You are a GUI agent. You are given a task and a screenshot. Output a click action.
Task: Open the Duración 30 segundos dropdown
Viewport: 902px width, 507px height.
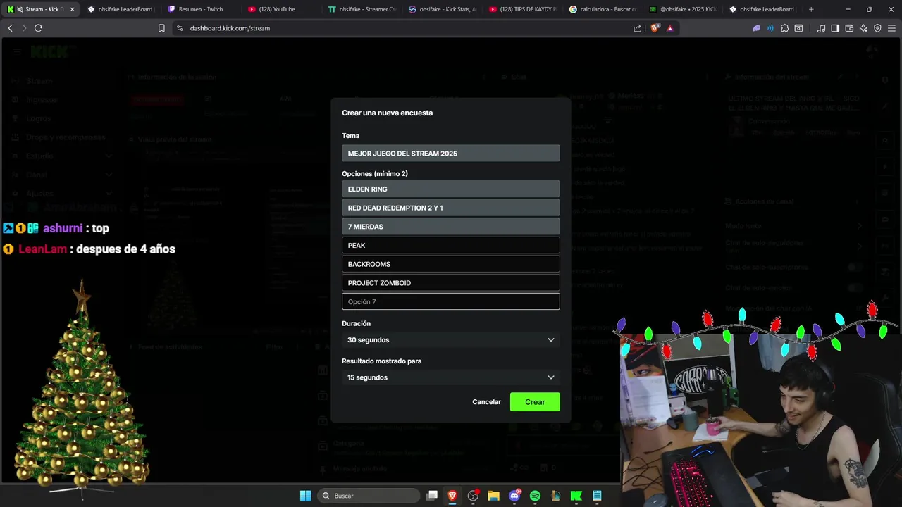pyautogui.click(x=451, y=340)
